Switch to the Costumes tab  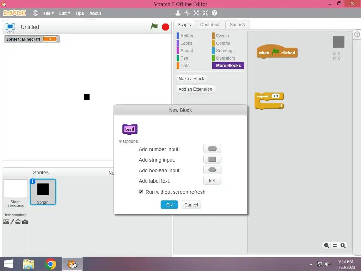pyautogui.click(x=210, y=25)
